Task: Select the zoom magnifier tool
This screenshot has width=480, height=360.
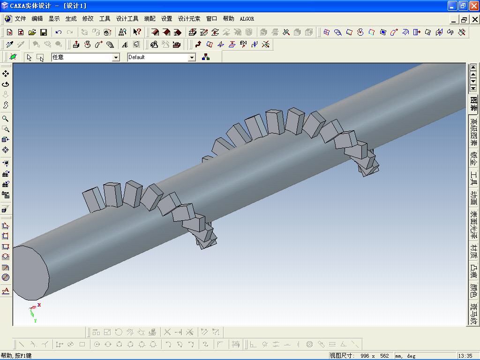Action: pos(6,119)
